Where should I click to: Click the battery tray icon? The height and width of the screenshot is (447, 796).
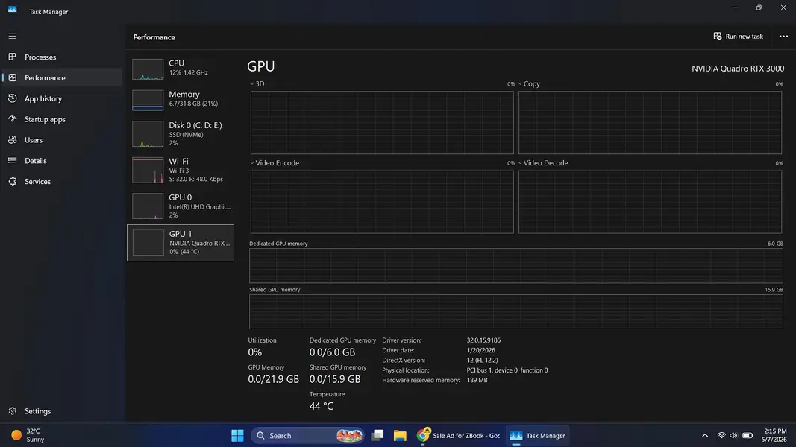coord(748,435)
